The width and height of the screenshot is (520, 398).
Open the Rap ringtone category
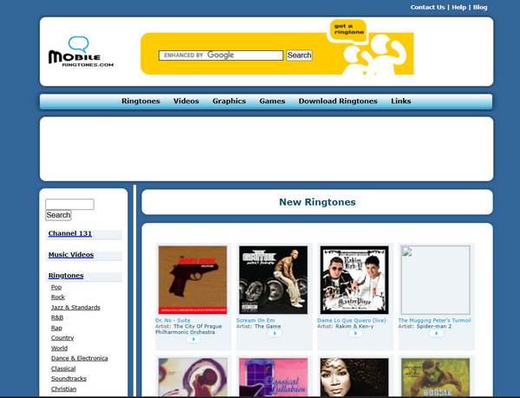(56, 328)
